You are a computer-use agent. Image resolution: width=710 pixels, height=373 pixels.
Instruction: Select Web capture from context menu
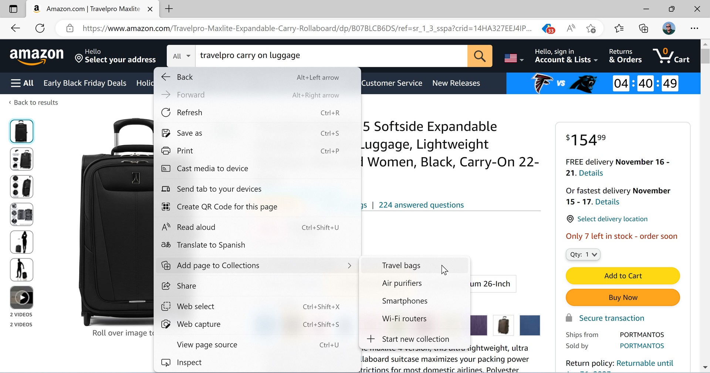click(199, 324)
